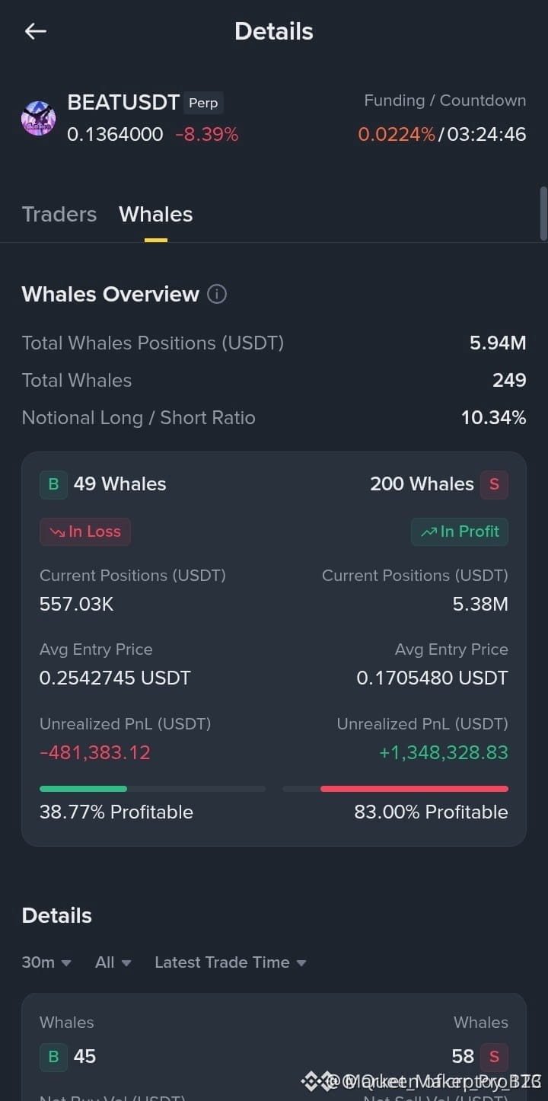Switch to the Traders tab
The height and width of the screenshot is (1101, 548).
pos(59,214)
